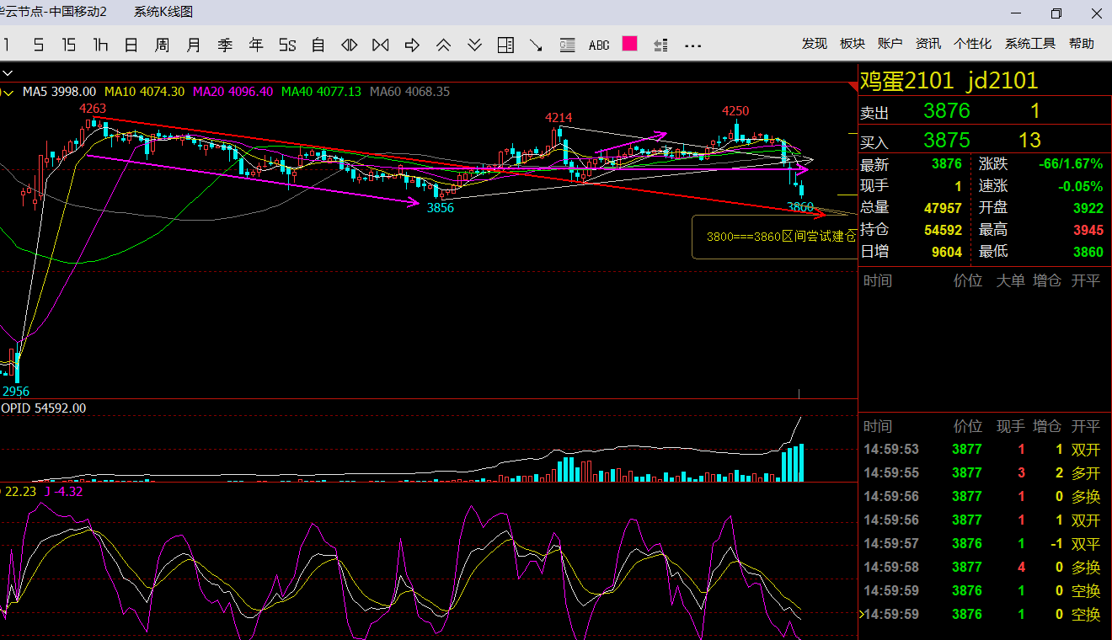1112x640 pixels.
Task: Select the 14:59:58 多换 trade row
Action: point(985,568)
